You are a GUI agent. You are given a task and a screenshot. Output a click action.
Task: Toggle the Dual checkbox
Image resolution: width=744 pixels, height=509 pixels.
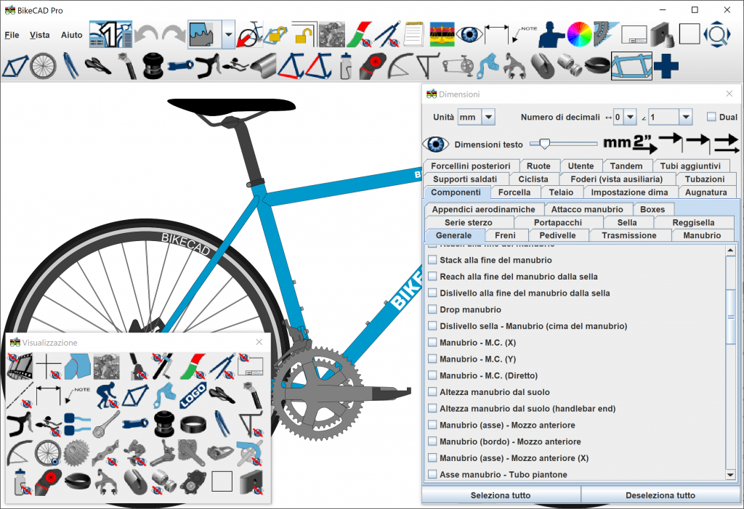[x=711, y=117]
